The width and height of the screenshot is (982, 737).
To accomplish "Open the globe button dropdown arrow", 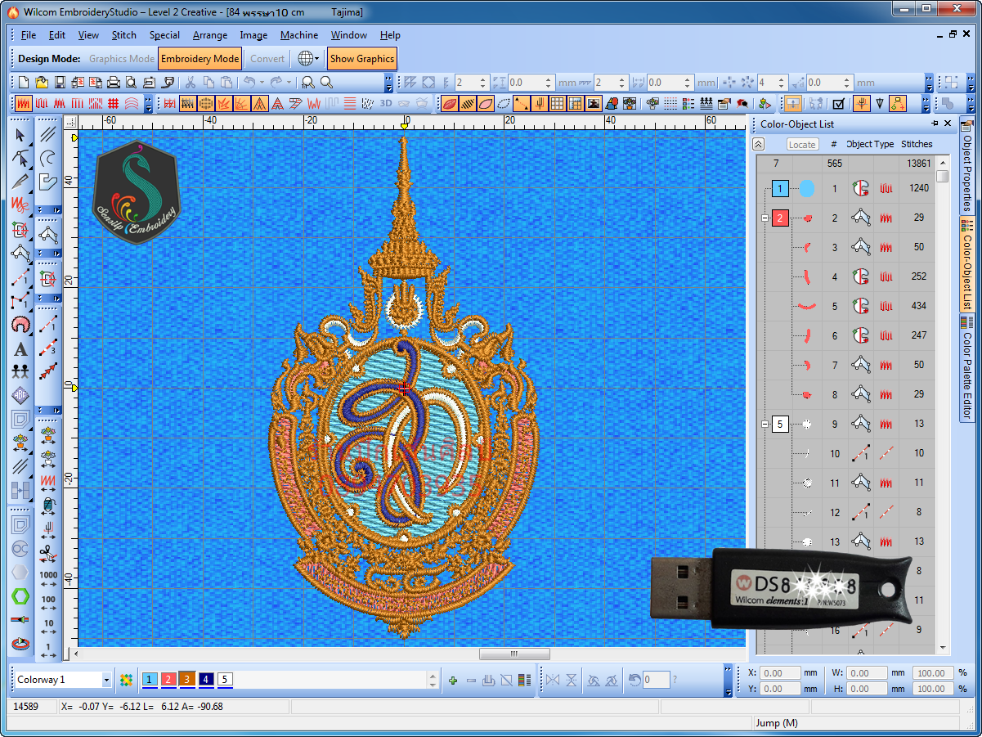I will (x=316, y=59).
